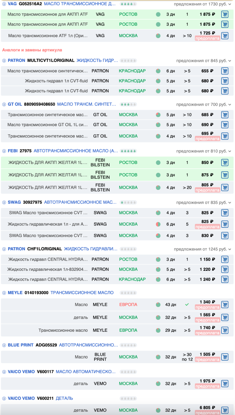Open the SWAG brand link next to 30927975
The height and width of the screenshot is (415, 235).
tap(14, 202)
